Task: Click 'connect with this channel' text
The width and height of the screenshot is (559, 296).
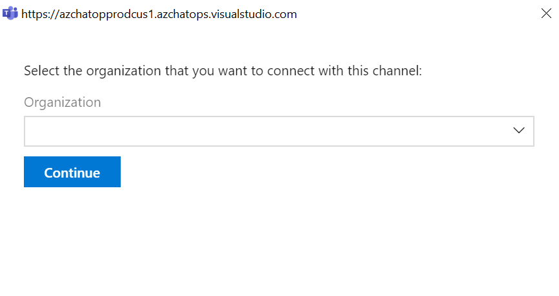Action: pyautogui.click(x=349, y=71)
